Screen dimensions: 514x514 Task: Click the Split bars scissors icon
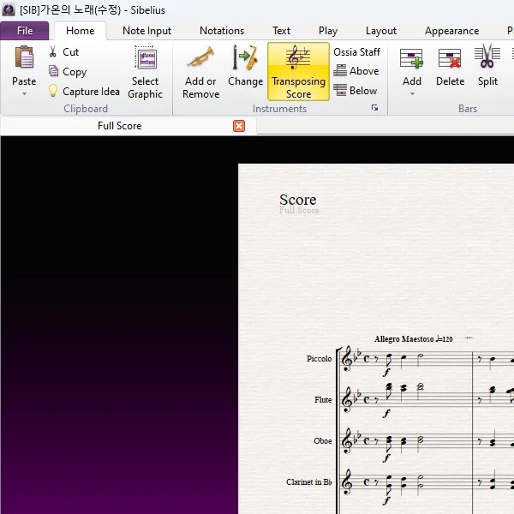point(487,58)
